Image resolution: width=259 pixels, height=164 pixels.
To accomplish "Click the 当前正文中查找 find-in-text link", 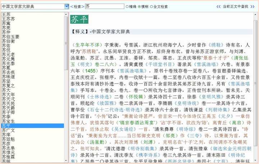I will click(235, 6).
